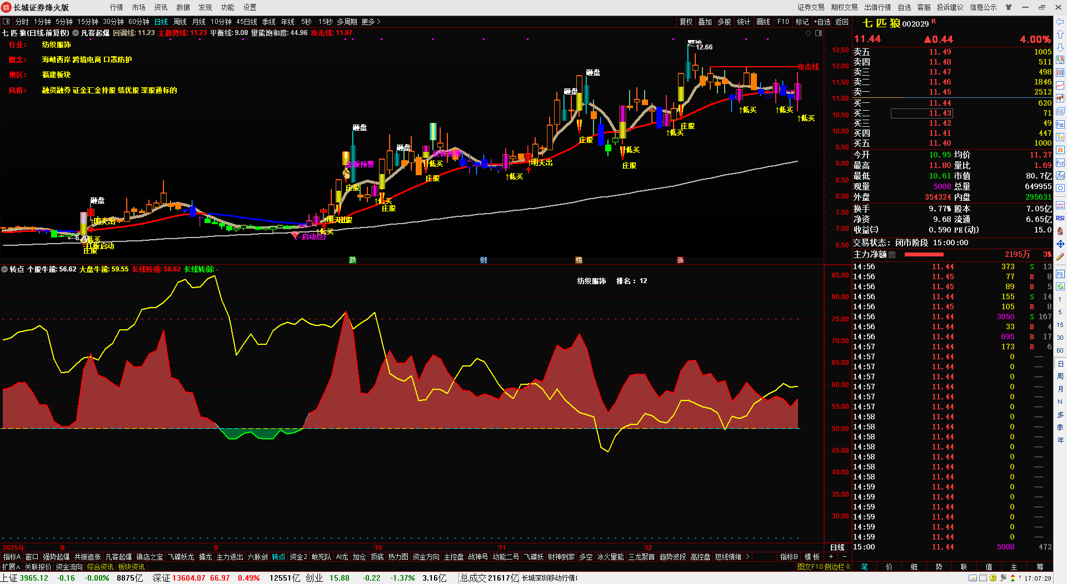Click the plus zoom button under 日线
The image size is (1067, 584).
[831, 557]
